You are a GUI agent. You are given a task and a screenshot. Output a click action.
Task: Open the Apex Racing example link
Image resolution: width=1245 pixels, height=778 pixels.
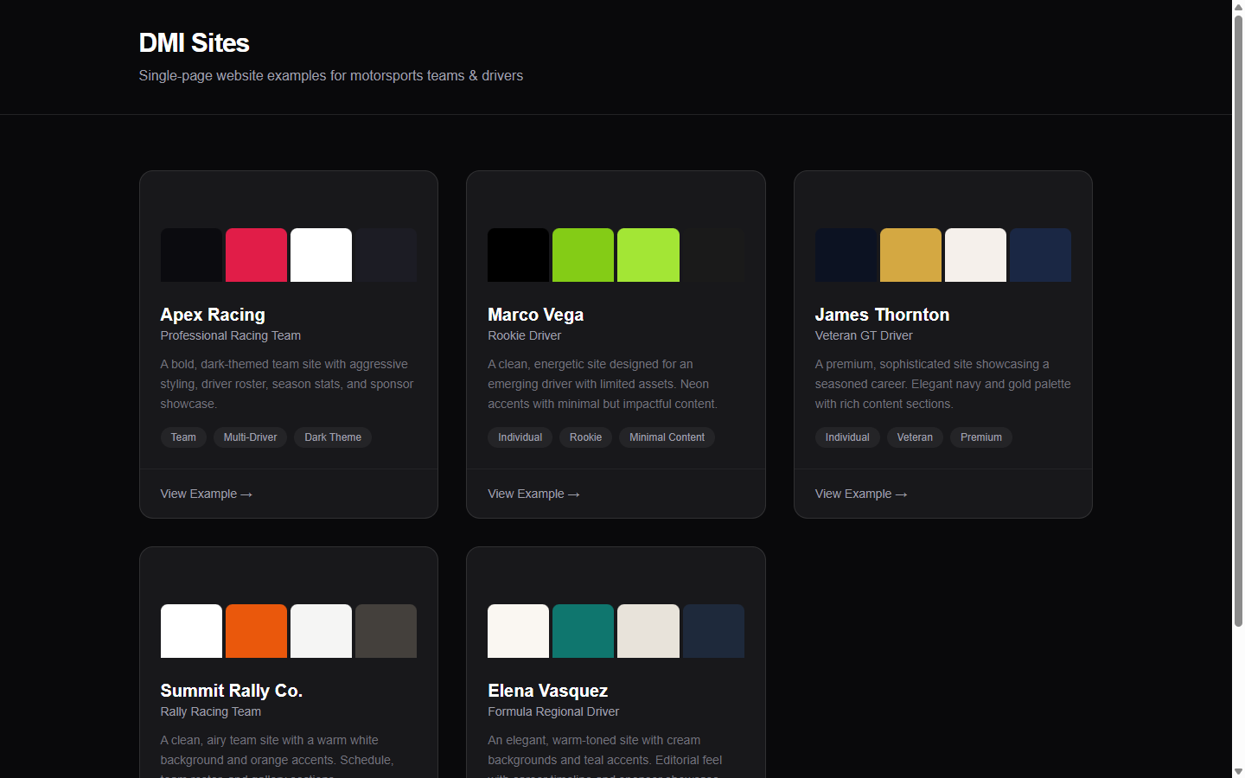coord(207,494)
